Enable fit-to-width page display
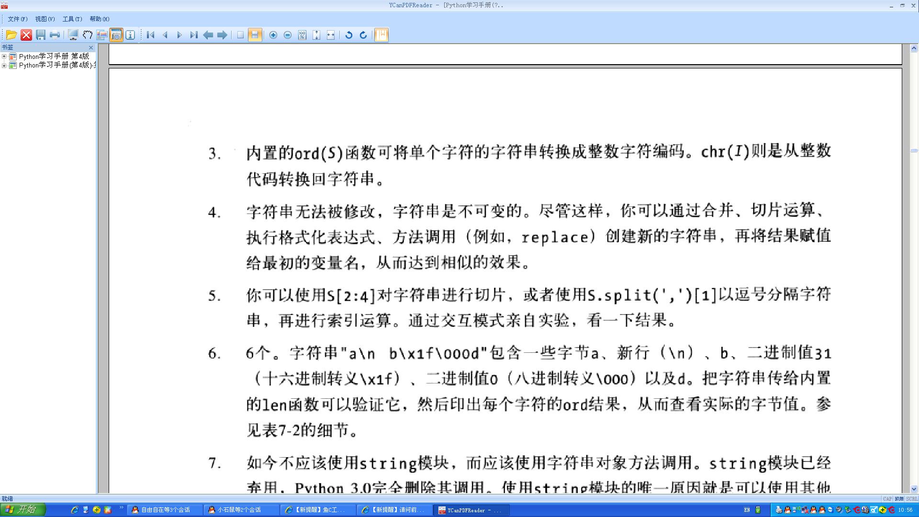This screenshot has height=517, width=919. 330,35
